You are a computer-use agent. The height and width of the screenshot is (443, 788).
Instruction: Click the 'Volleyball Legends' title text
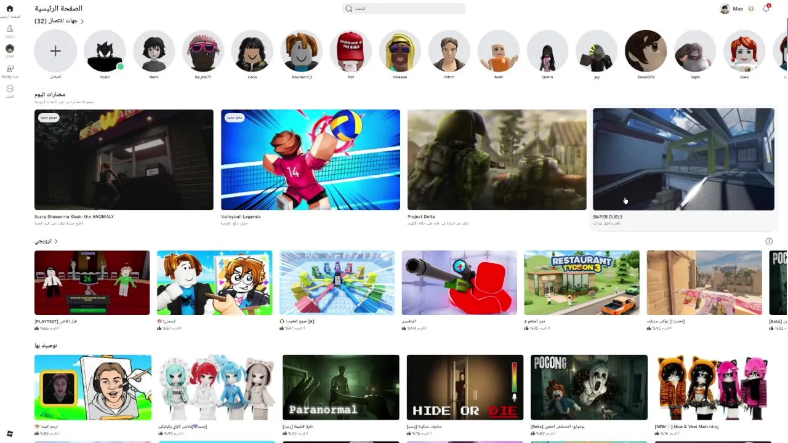coord(241,217)
